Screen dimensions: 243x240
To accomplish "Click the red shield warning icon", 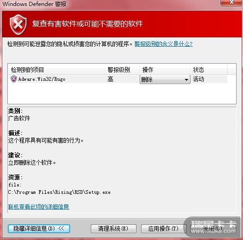I will pos(18,24).
